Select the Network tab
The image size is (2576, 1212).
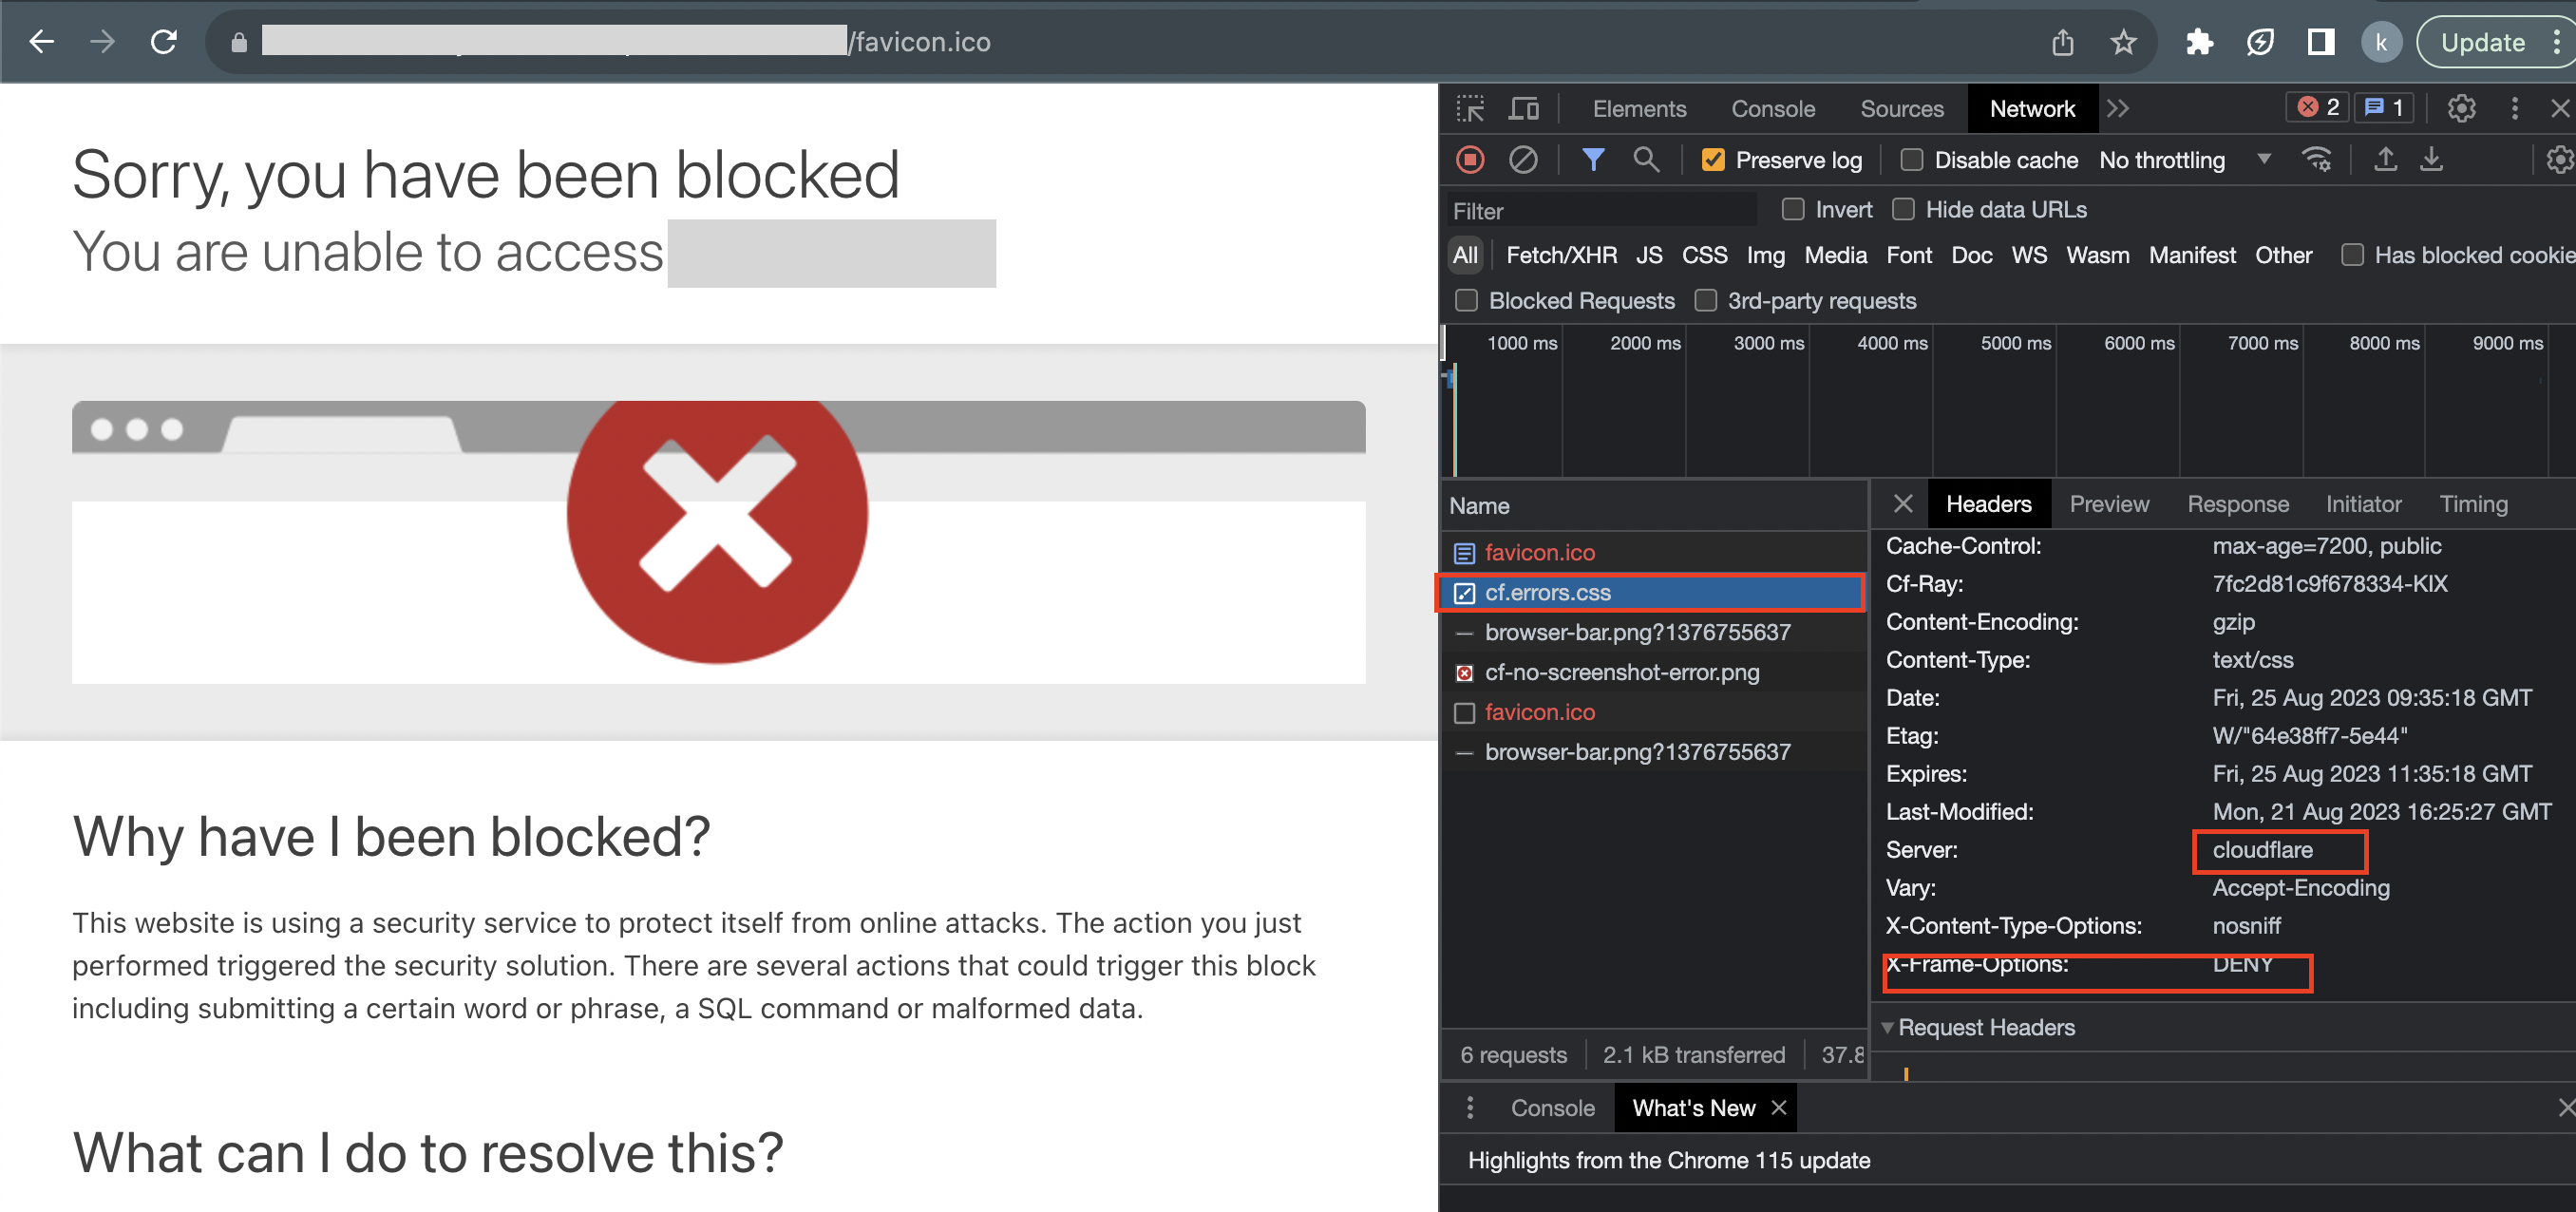tap(2032, 109)
